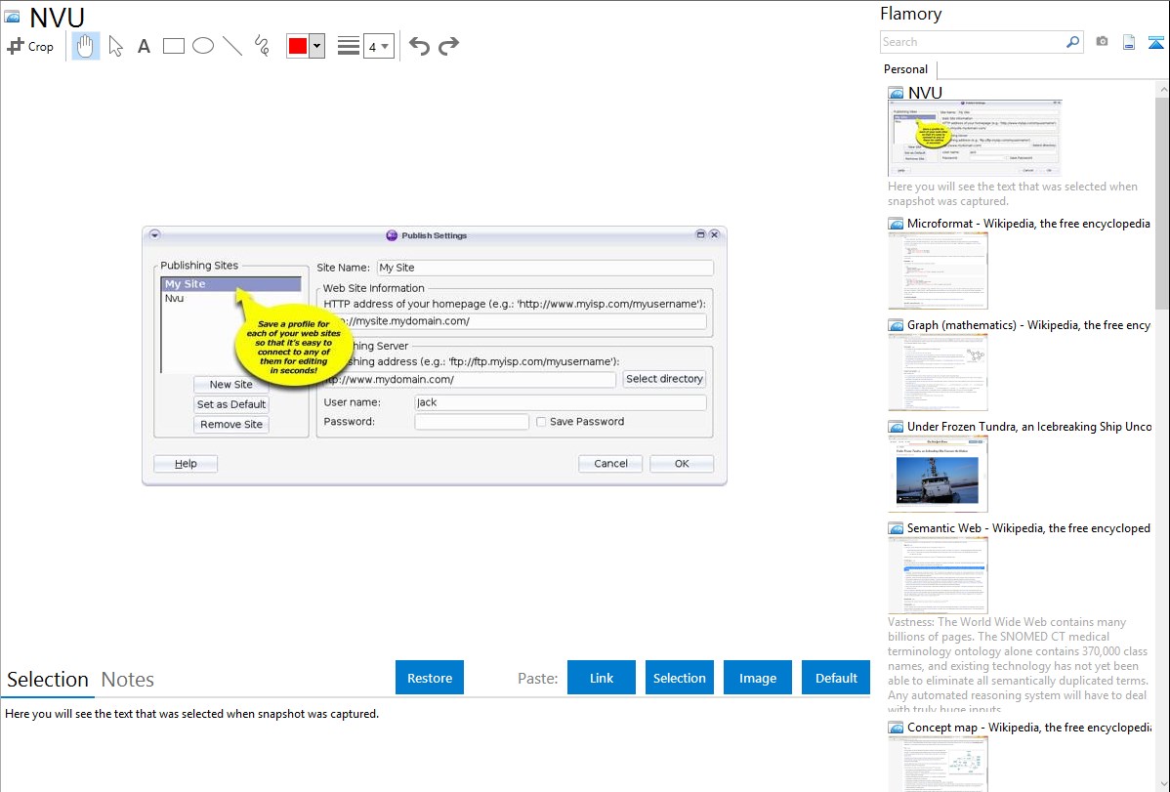Click the camera snapshot icon

1102,42
